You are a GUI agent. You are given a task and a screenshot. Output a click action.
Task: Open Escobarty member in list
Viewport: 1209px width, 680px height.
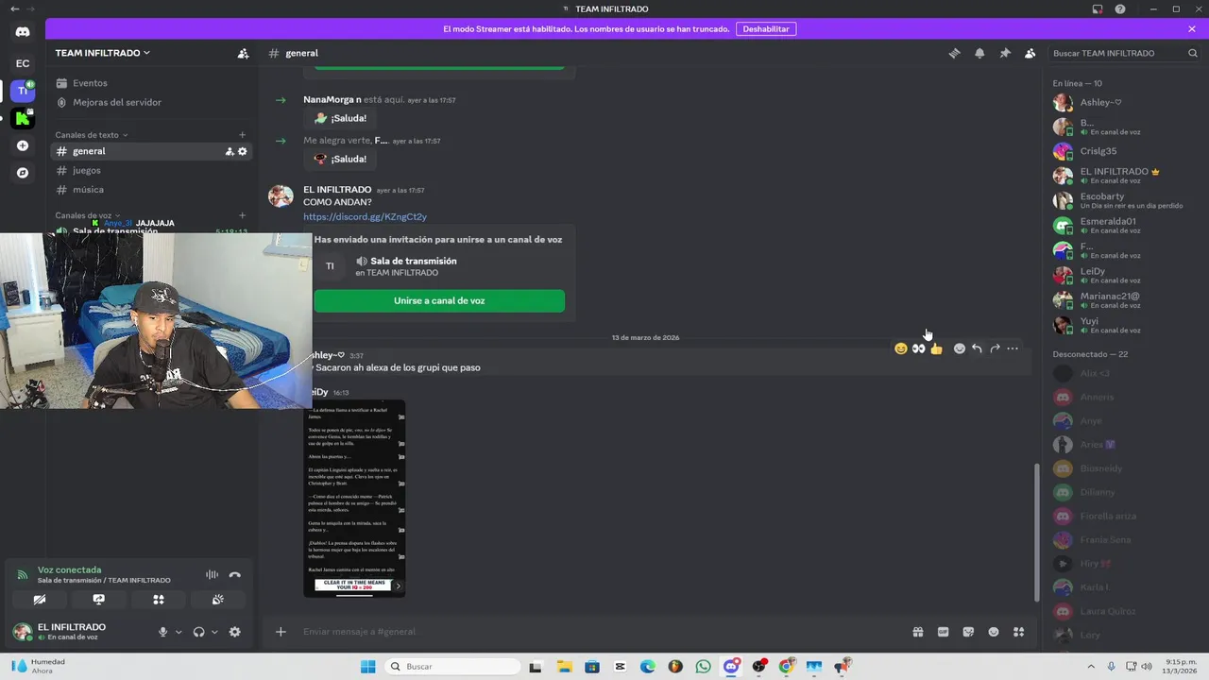[x=1124, y=200]
